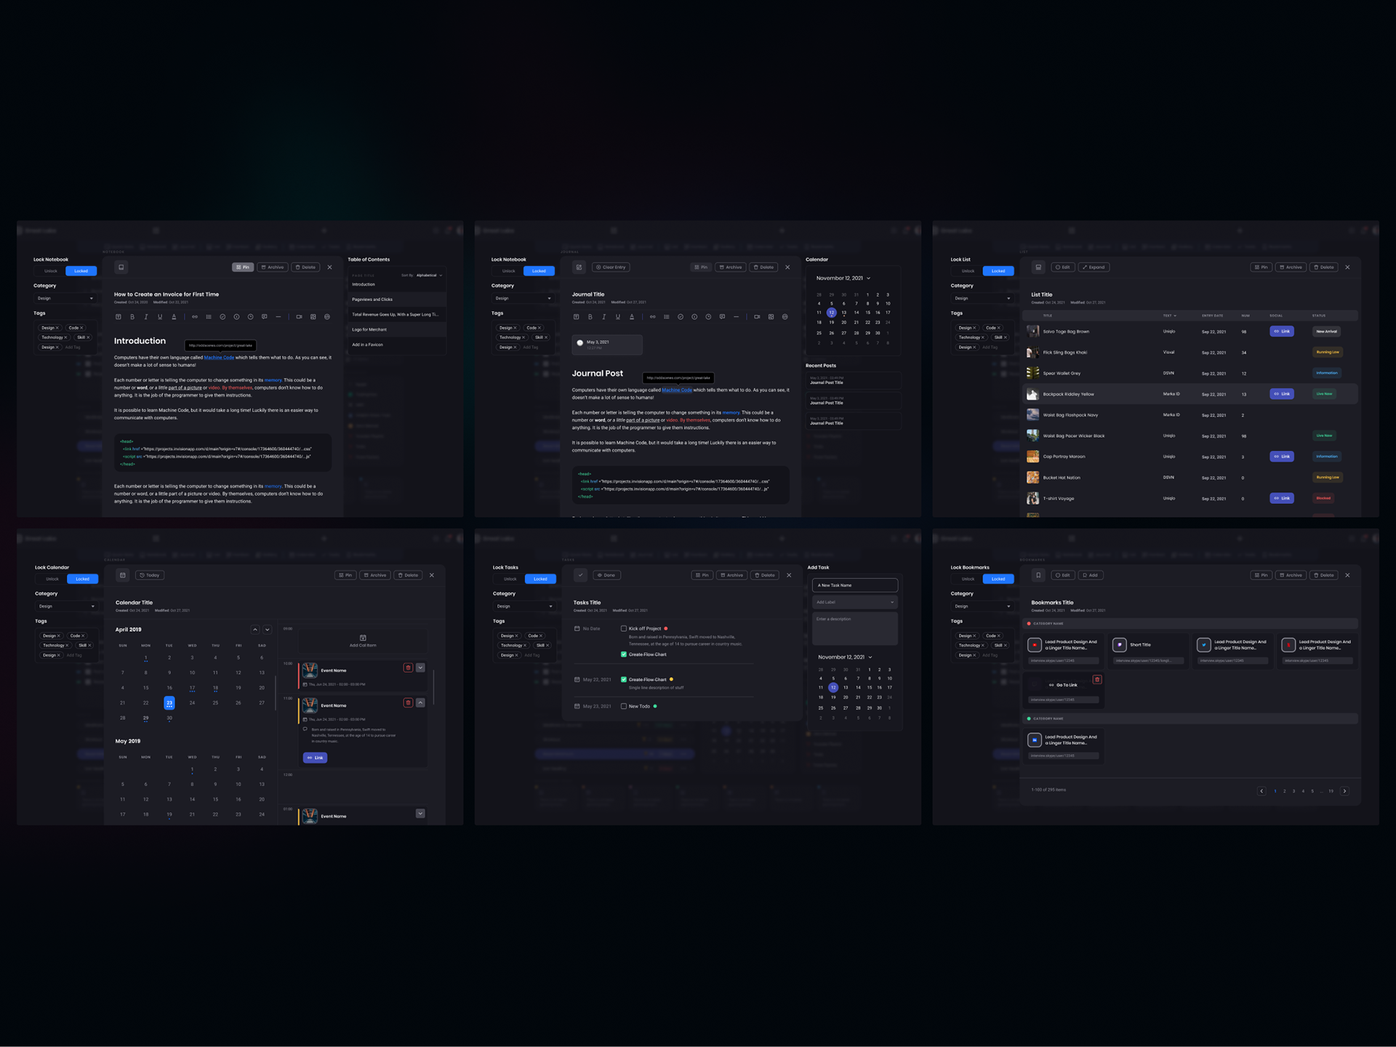Open Sort By Alphabetical dropdown

[428, 276]
